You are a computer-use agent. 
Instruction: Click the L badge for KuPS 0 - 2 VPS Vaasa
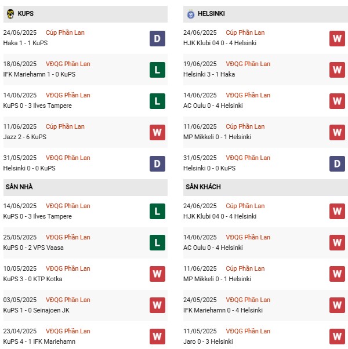tap(157, 242)
